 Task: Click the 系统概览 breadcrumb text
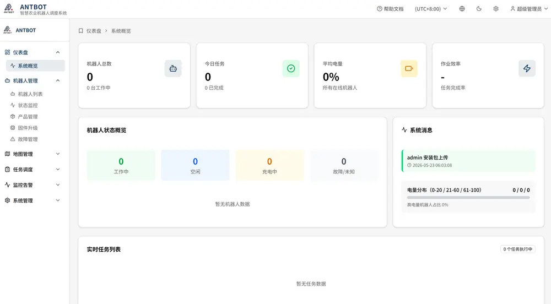121,31
